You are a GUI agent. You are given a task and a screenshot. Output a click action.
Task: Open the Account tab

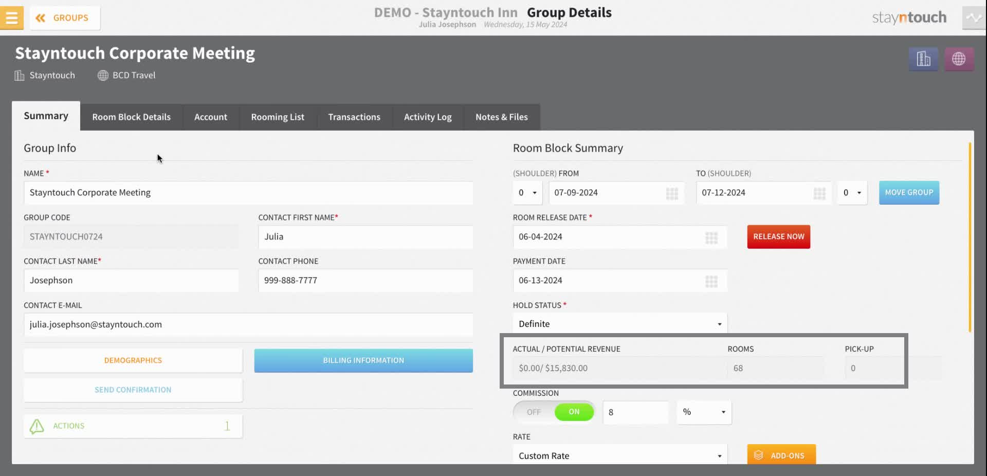(211, 117)
